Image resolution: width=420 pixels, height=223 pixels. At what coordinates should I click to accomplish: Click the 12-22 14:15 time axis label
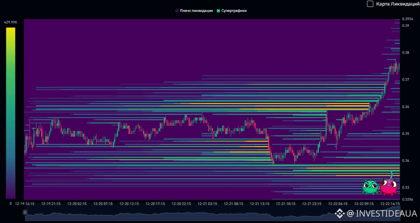[x=390, y=203]
